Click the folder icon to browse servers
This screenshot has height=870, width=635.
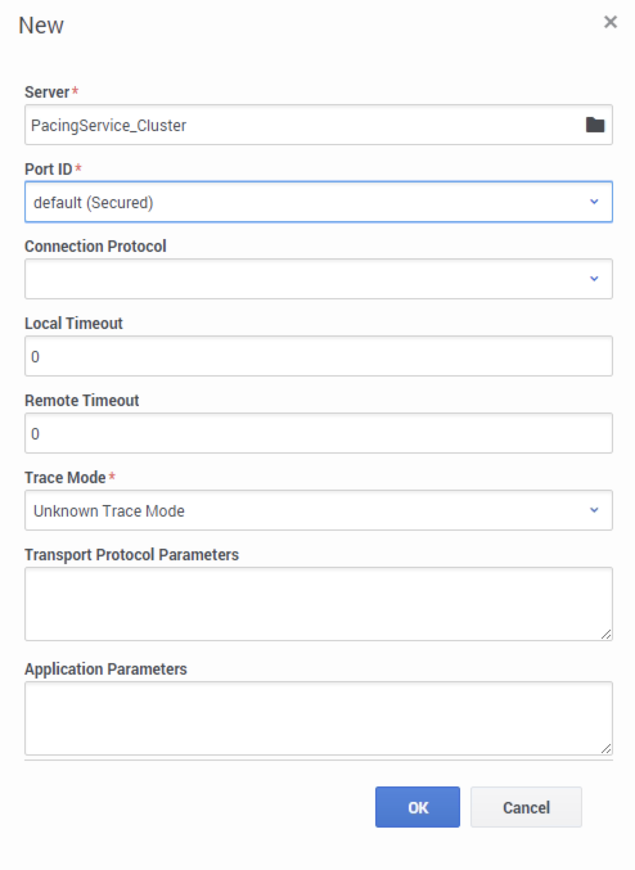pos(595,125)
